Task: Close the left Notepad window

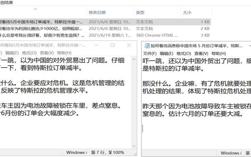Action: tap(129, 45)
